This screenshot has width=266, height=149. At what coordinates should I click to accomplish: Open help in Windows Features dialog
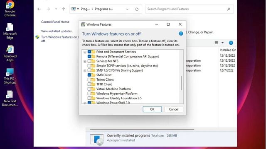click(181, 34)
